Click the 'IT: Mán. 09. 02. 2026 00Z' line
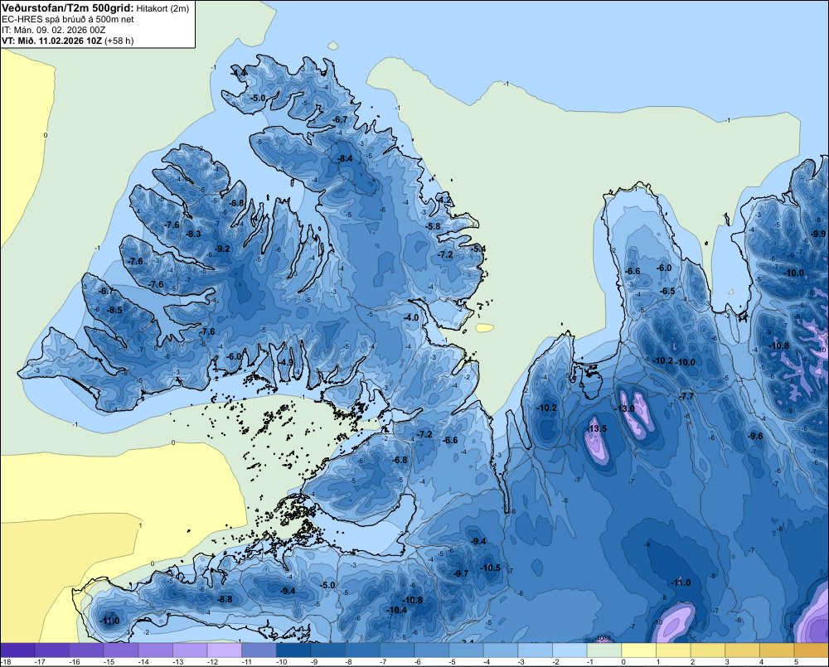Image resolution: width=829 pixels, height=667 pixels. coord(53,30)
